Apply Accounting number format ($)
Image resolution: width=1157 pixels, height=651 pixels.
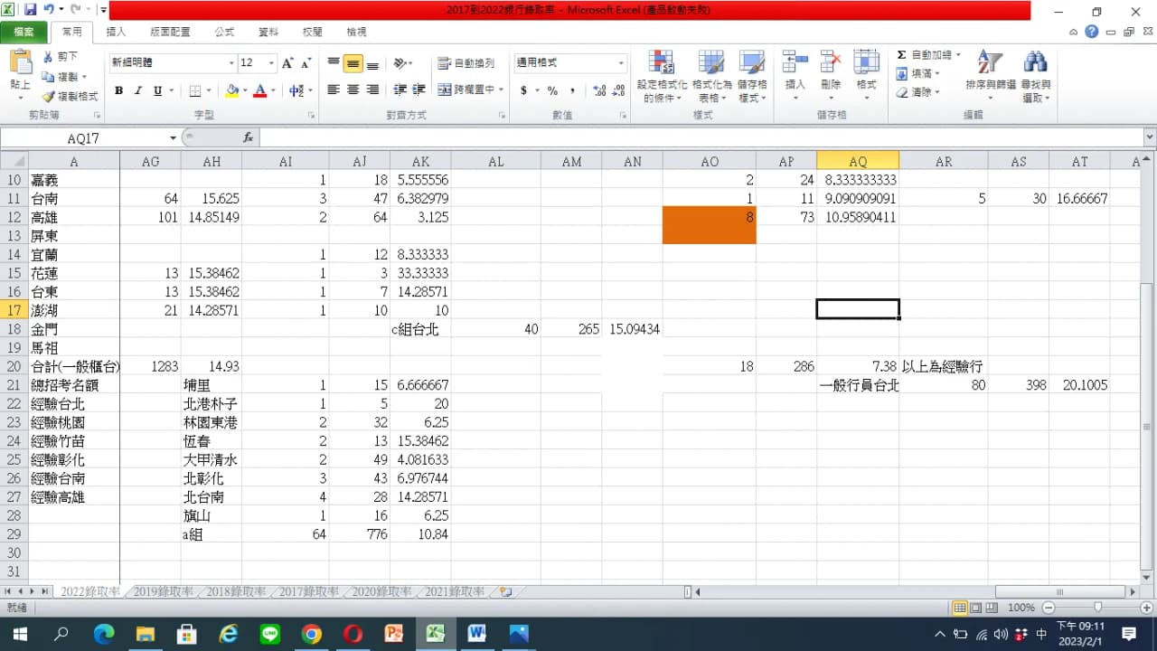click(x=523, y=90)
